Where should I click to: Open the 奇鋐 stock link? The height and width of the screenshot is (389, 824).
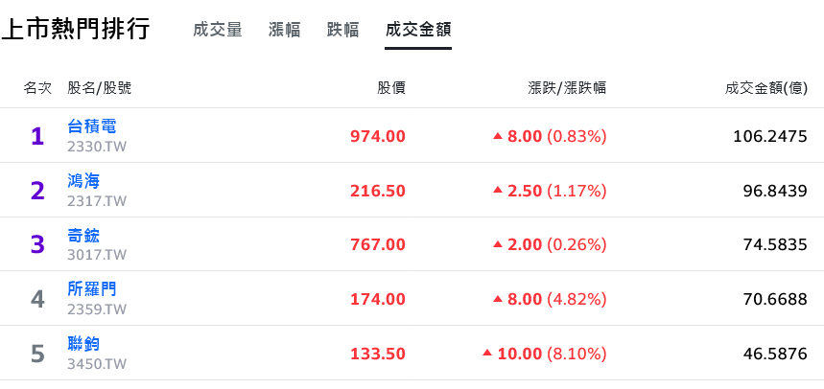(83, 236)
